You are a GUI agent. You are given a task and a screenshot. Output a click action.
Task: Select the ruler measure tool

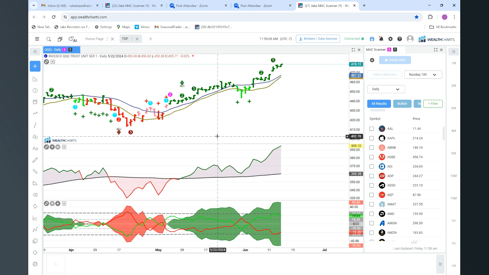35,172
